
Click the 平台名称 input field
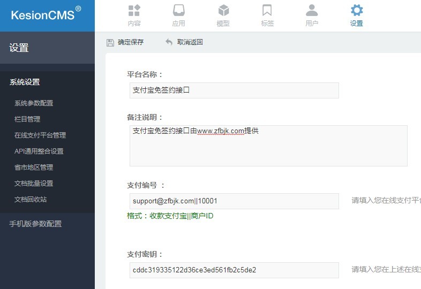point(234,90)
